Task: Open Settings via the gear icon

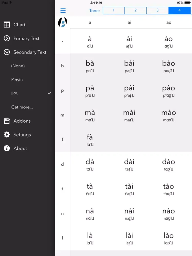Action: 7,135
